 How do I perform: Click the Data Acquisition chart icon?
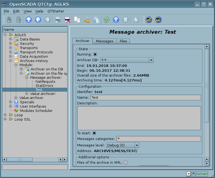[x=16, y=56]
